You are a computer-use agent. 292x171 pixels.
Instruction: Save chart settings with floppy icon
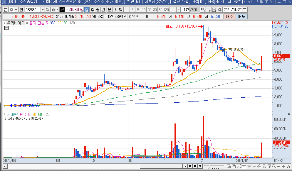tap(214, 10)
